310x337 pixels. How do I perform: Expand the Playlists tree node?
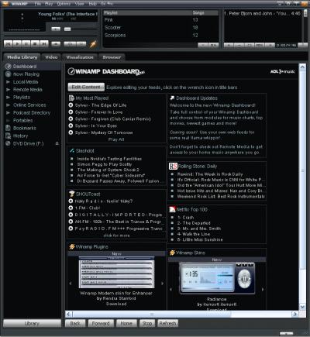point(9,98)
